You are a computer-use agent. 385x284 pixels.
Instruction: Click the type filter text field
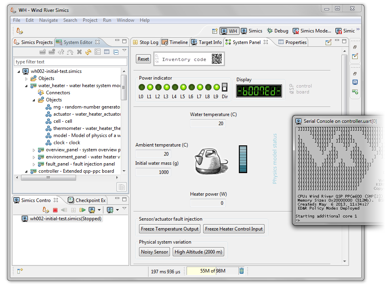pos(71,62)
